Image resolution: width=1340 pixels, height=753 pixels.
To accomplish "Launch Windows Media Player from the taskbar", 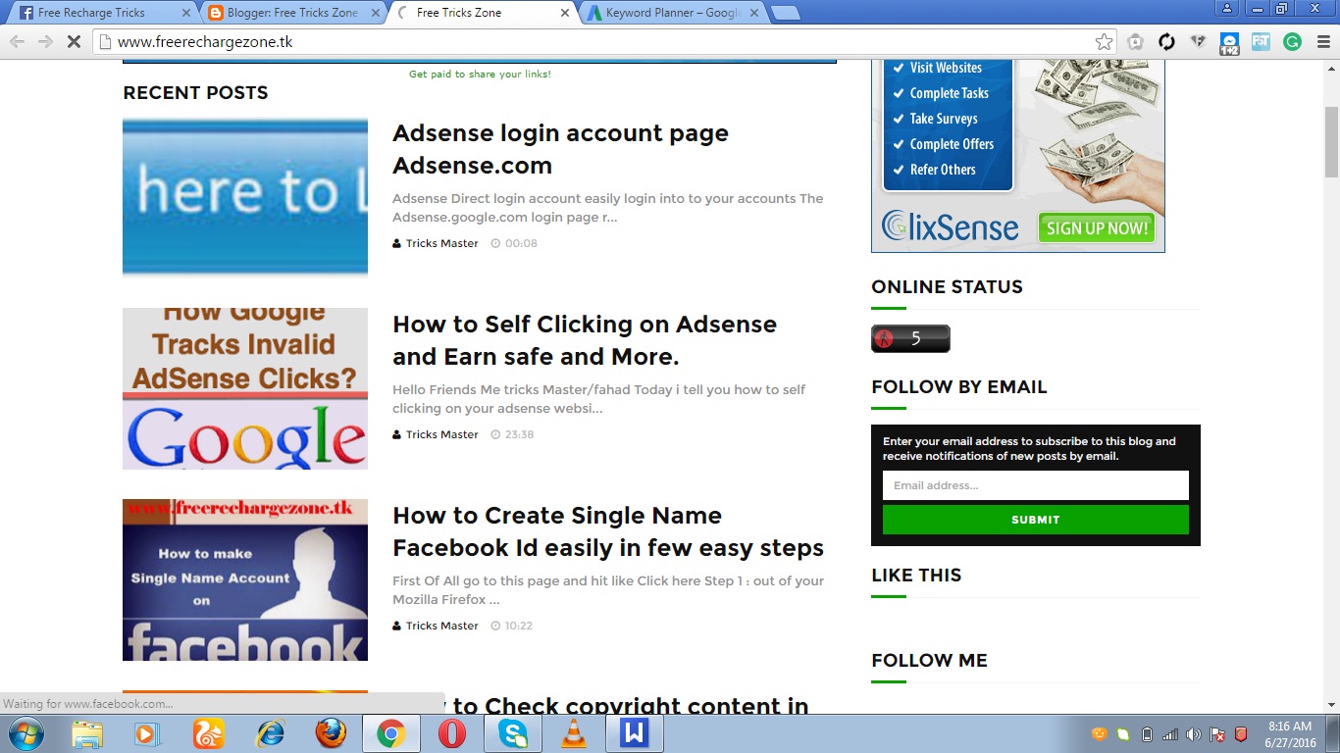I will [x=148, y=733].
